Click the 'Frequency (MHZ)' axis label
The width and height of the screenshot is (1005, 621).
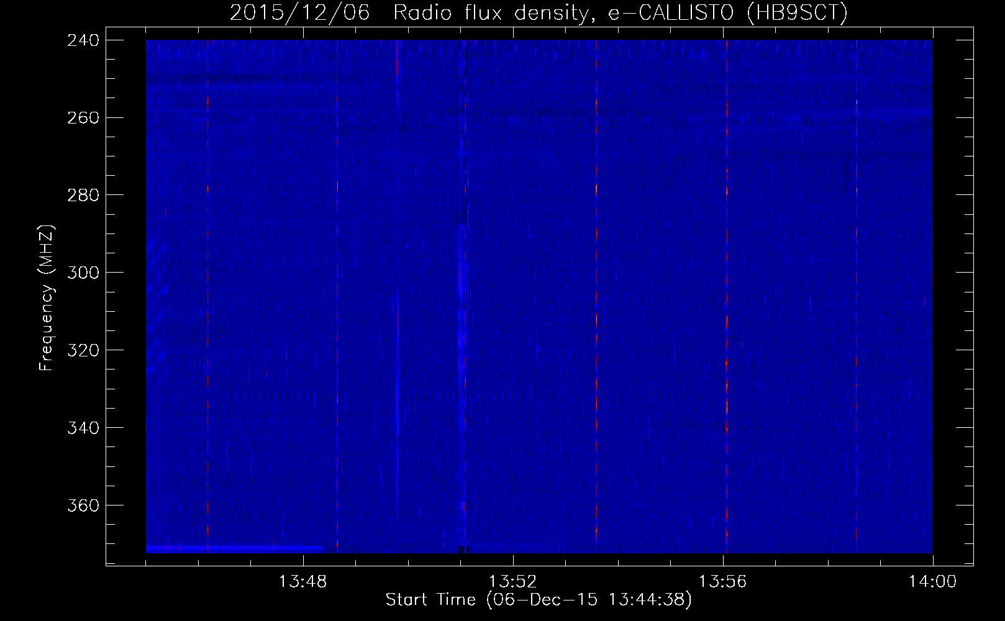coord(47,297)
